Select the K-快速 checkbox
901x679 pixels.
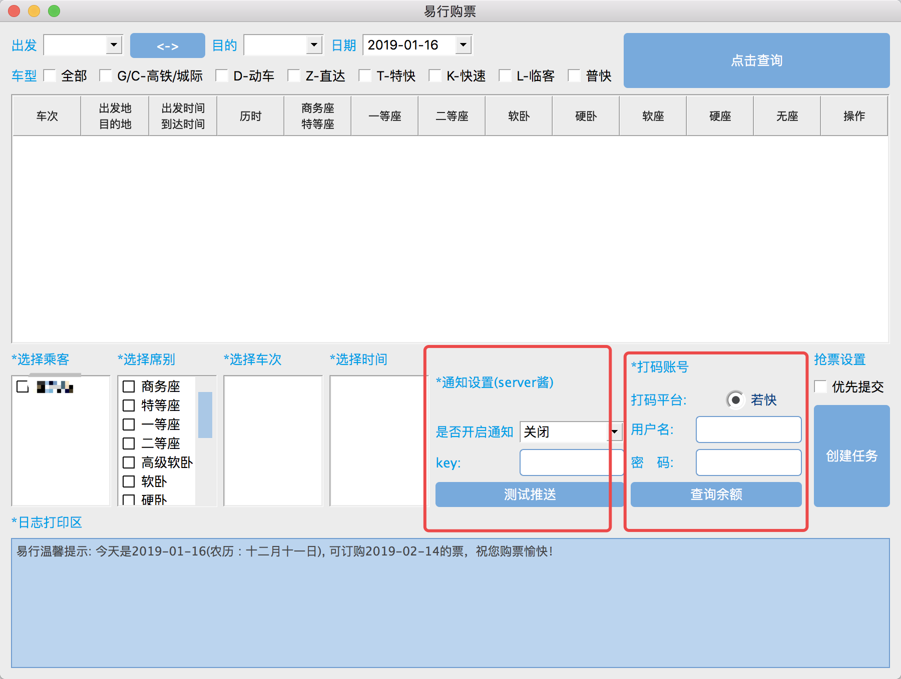435,75
